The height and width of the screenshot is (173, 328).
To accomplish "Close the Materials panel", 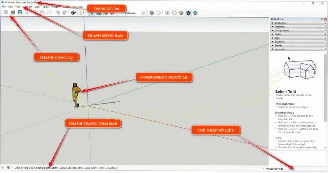I will pos(325,27).
